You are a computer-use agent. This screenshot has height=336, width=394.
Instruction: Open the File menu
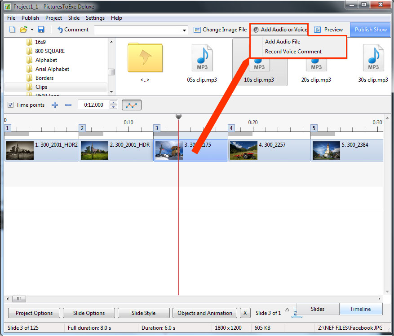point(11,18)
